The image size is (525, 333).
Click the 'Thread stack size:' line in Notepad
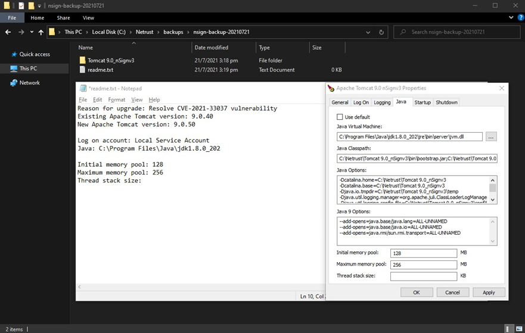[x=109, y=180]
